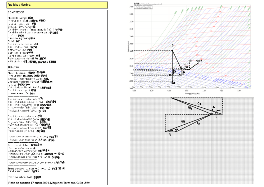
Task: Click the C2 vector label in velocity triangle
Action: (x=199, y=103)
